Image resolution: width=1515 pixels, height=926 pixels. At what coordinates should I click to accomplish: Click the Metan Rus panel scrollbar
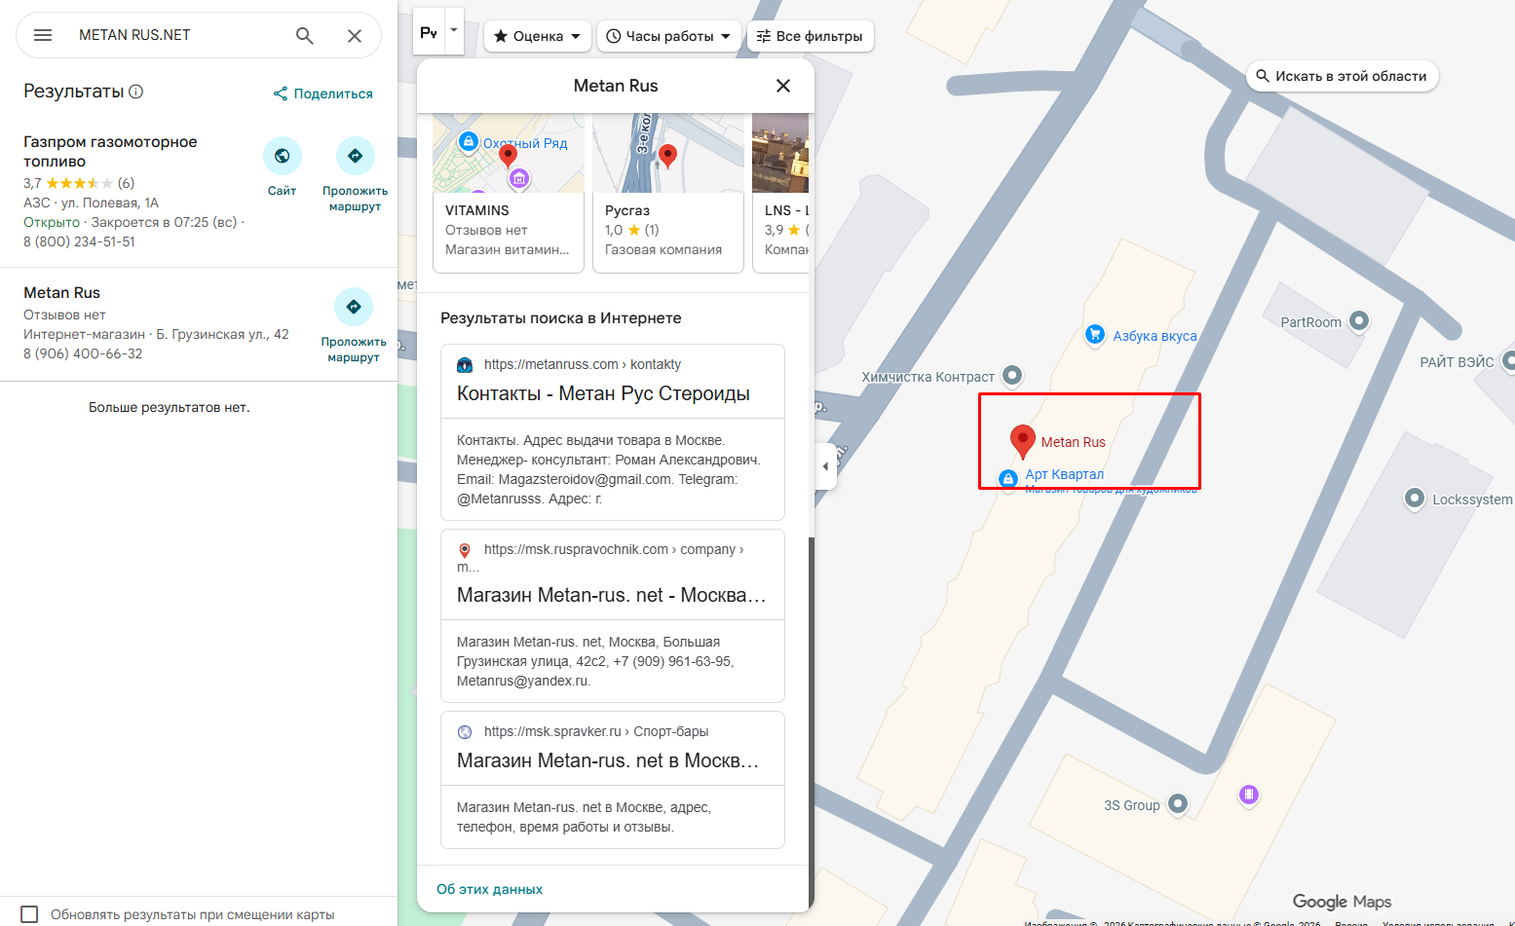tap(811, 722)
